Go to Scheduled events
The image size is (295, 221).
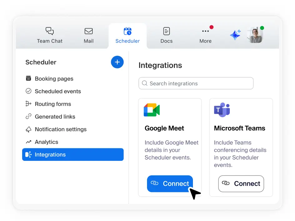pos(58,91)
